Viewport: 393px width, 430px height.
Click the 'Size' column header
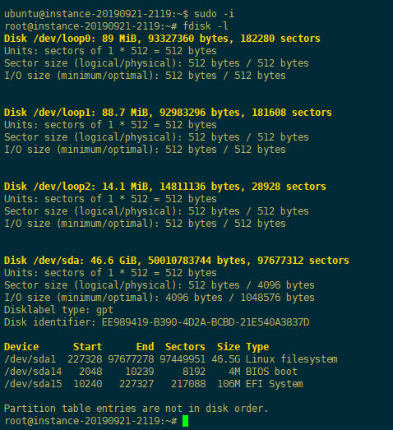click(229, 347)
